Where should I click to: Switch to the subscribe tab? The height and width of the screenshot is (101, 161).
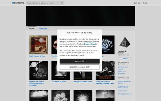[43, 29]
